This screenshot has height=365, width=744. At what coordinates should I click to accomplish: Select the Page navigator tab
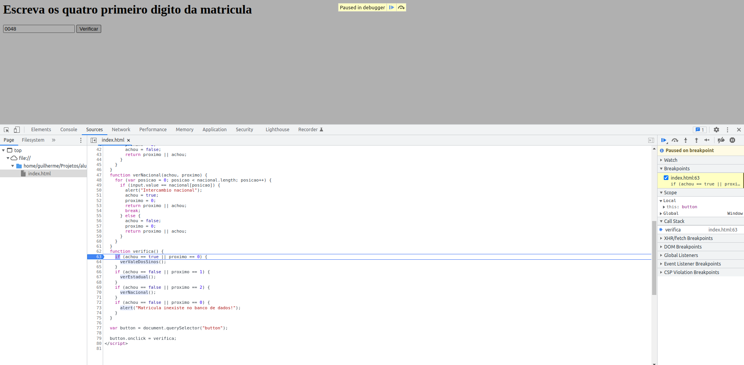point(9,140)
